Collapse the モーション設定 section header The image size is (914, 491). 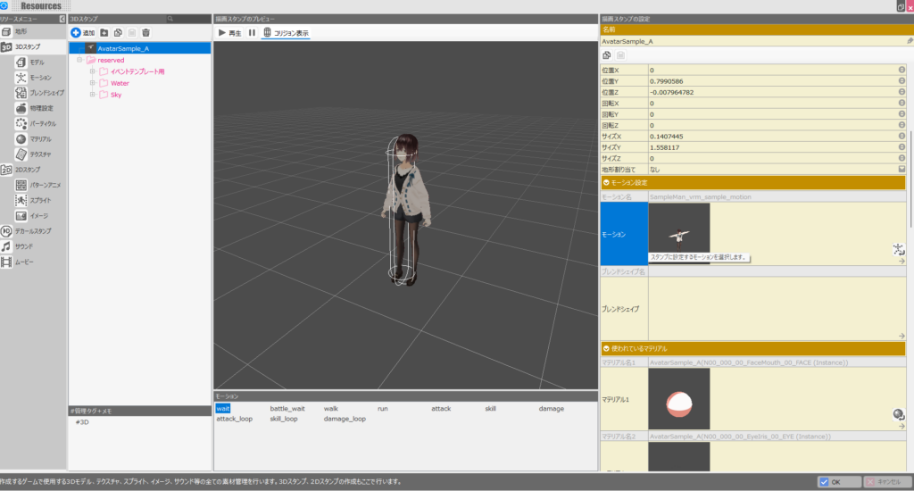(x=607, y=182)
